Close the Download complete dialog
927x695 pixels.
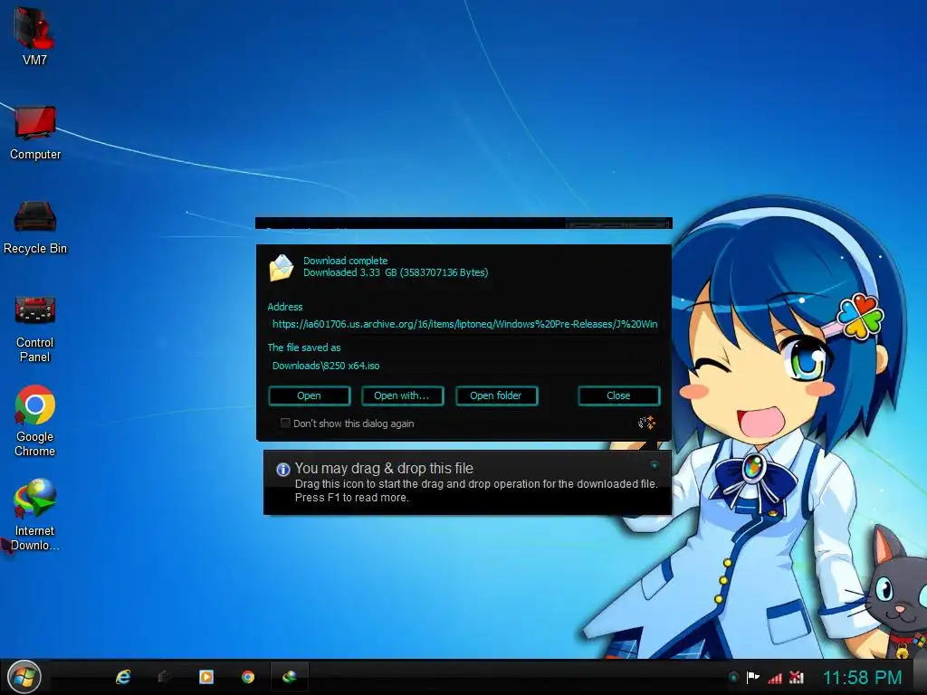click(x=618, y=395)
